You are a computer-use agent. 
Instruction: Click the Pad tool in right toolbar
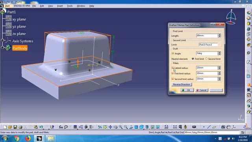(x=248, y=13)
